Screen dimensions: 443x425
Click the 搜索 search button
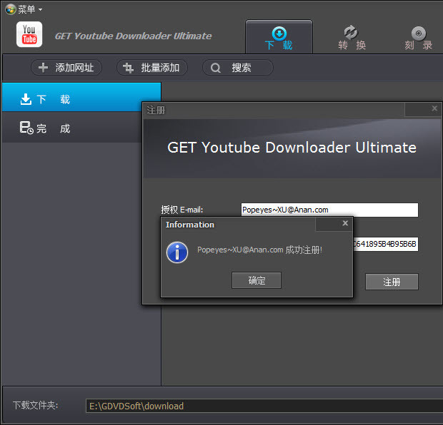point(238,68)
